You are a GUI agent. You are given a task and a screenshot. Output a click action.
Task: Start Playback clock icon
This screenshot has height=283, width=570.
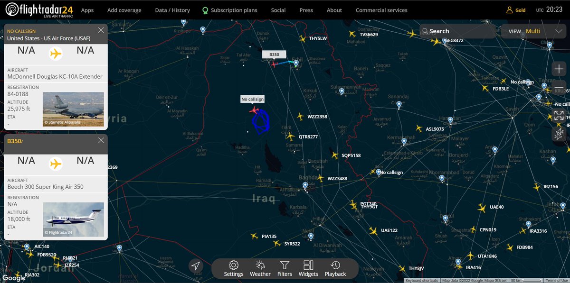335,268
